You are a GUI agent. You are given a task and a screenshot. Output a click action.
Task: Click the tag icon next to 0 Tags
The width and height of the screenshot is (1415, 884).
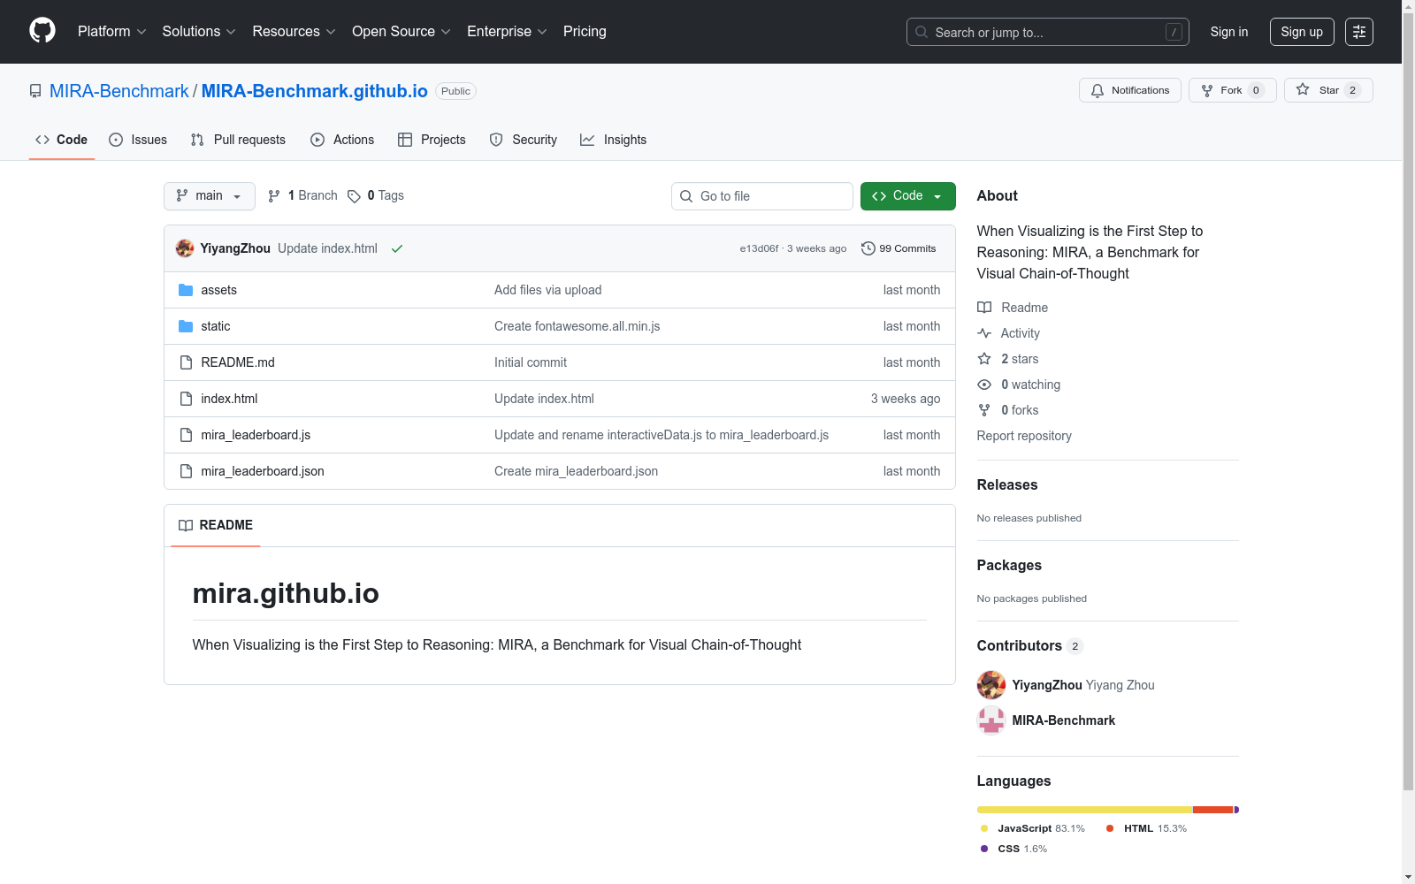click(354, 196)
